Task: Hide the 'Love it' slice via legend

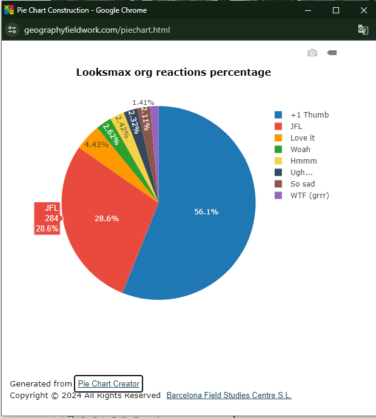Action: coord(302,138)
